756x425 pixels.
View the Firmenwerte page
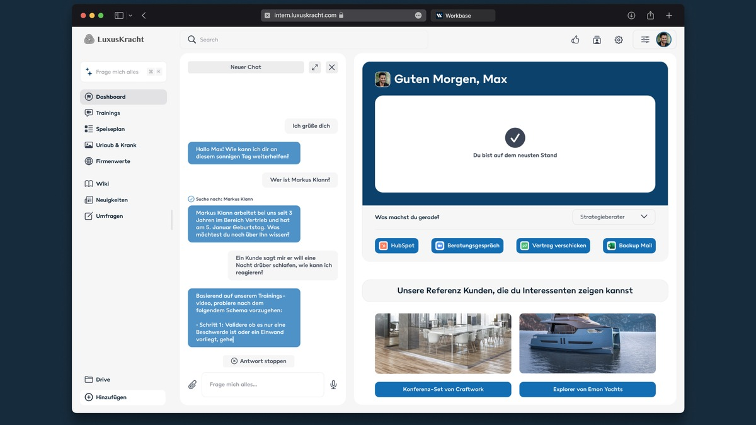tap(113, 161)
